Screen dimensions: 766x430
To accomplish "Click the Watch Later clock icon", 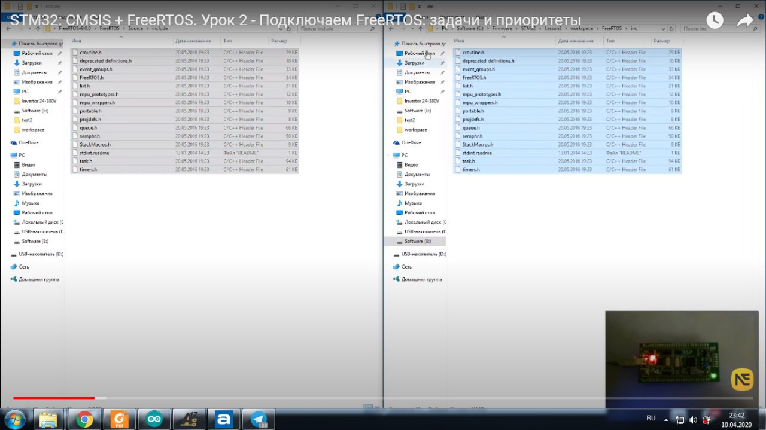I will [x=715, y=20].
